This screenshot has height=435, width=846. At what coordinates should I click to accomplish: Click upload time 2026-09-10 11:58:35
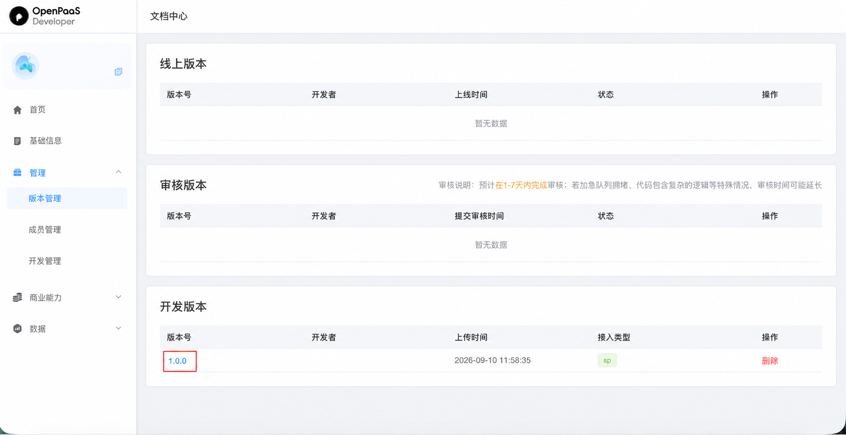[493, 360]
